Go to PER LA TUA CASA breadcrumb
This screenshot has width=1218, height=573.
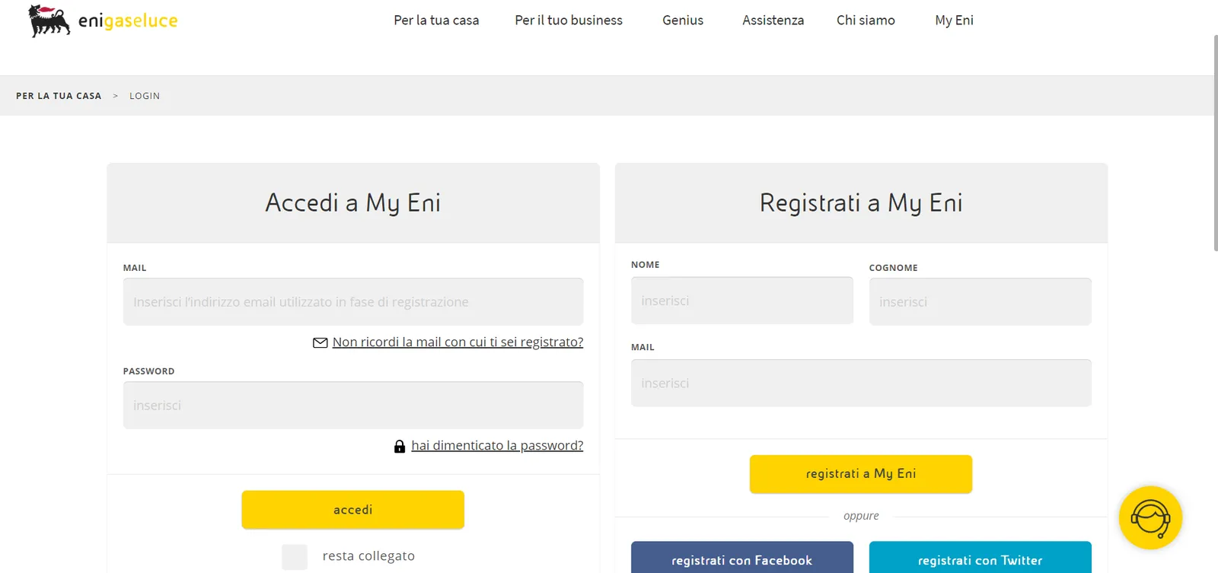[x=59, y=96]
